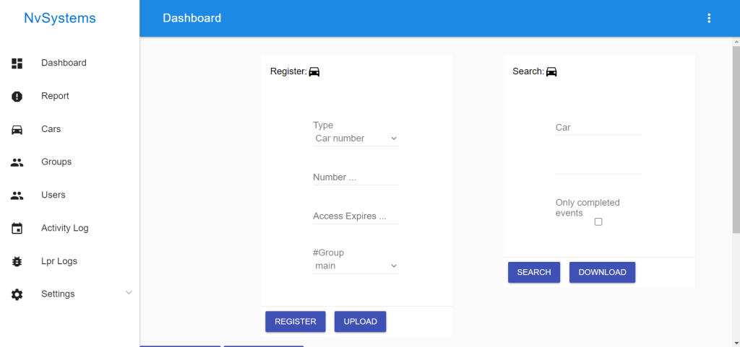
Task: Toggle the Only completed events checkbox
Action: (598, 221)
